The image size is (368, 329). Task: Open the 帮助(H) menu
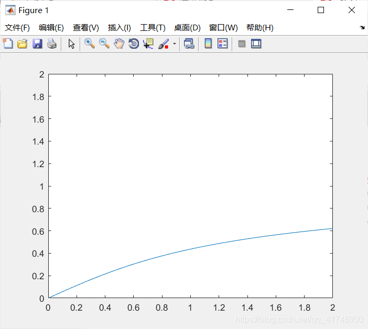pyautogui.click(x=260, y=28)
